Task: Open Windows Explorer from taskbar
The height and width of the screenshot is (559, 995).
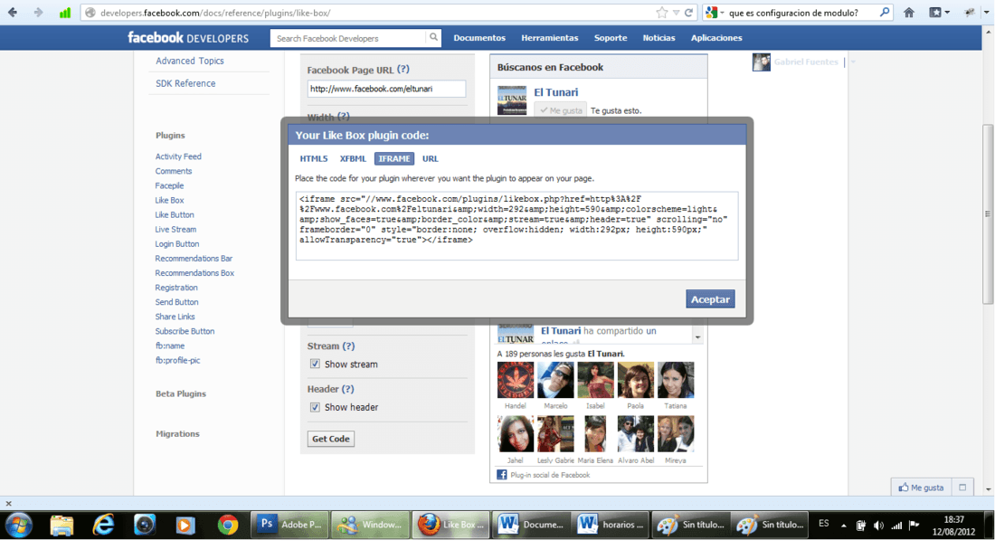Action: point(62,525)
